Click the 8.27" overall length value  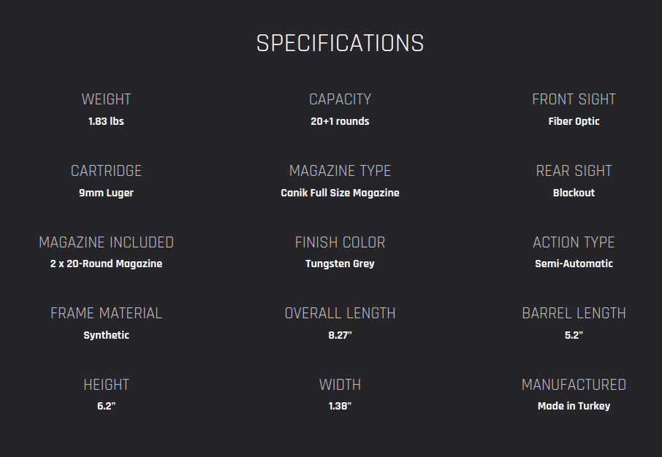(340, 335)
